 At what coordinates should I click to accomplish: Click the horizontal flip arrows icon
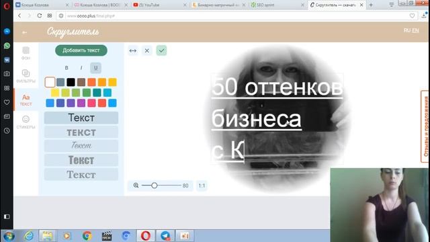133,51
